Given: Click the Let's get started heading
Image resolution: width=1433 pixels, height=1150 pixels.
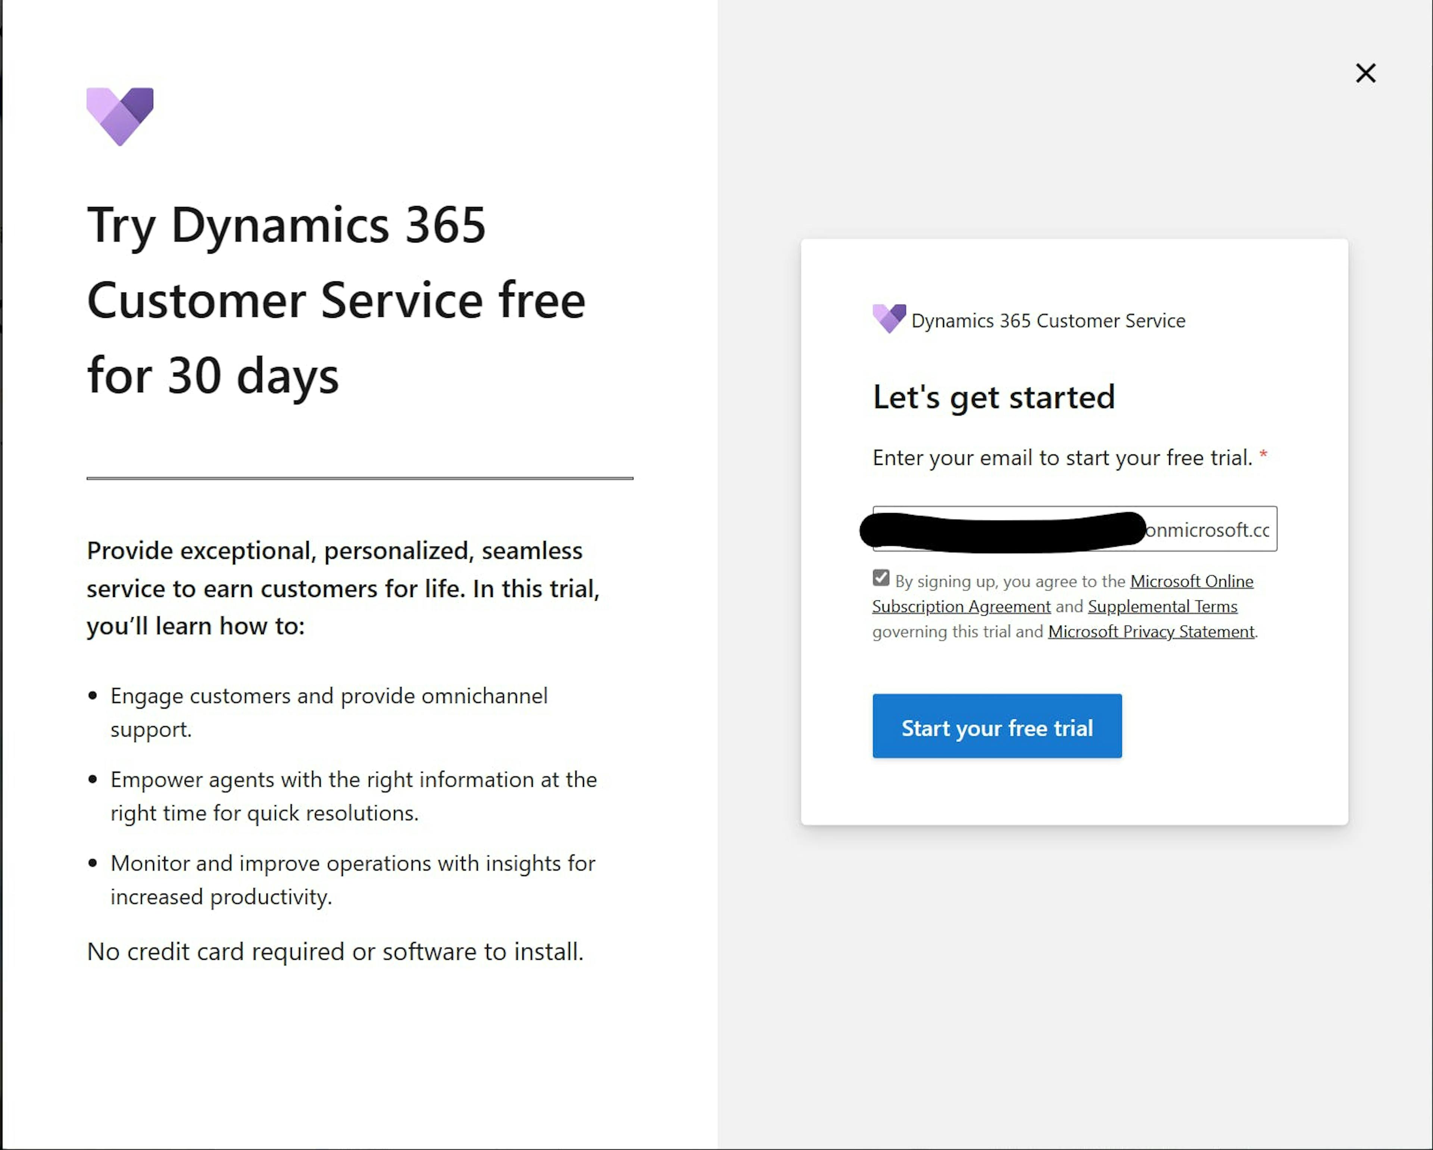Looking at the screenshot, I should pyautogui.click(x=994, y=397).
